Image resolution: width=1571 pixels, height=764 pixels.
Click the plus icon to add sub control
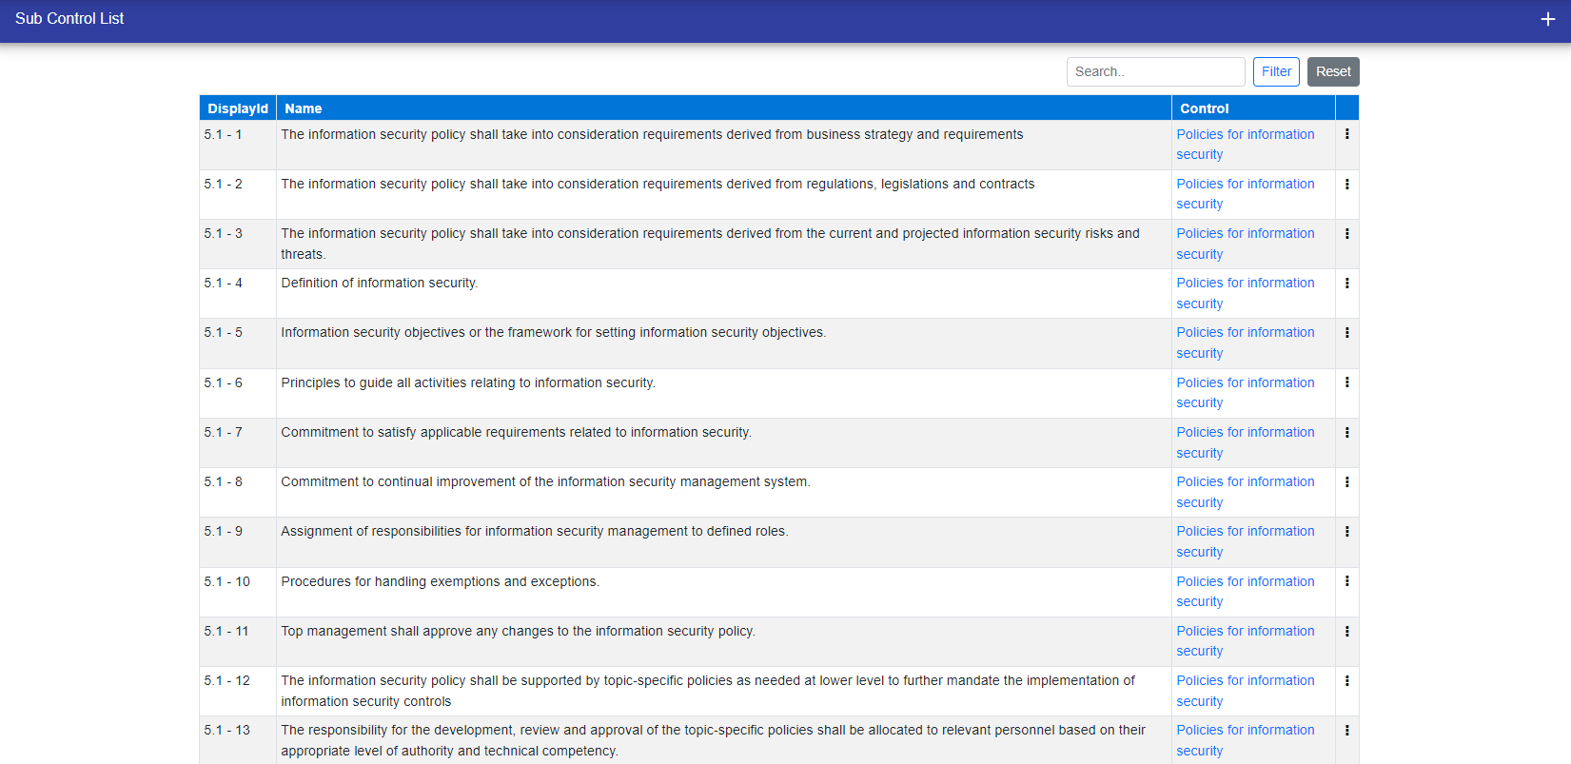coord(1547,19)
